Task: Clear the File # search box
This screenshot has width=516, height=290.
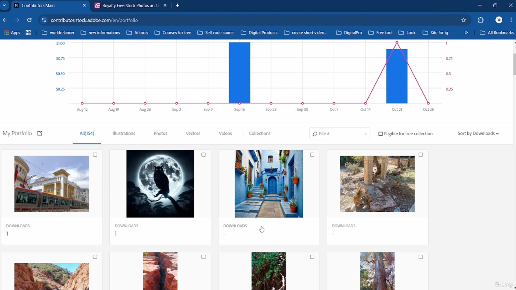Action: pyautogui.click(x=365, y=134)
